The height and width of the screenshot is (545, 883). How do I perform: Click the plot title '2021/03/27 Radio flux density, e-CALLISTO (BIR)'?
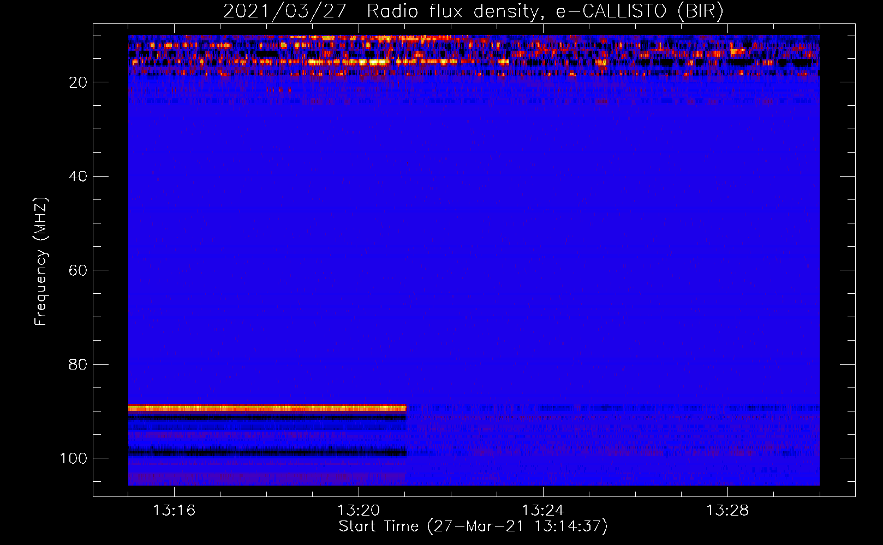[x=473, y=11]
